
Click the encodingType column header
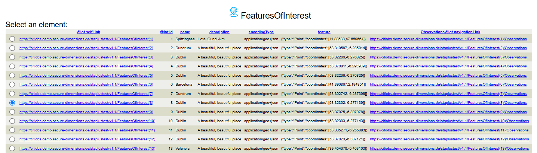click(261, 32)
